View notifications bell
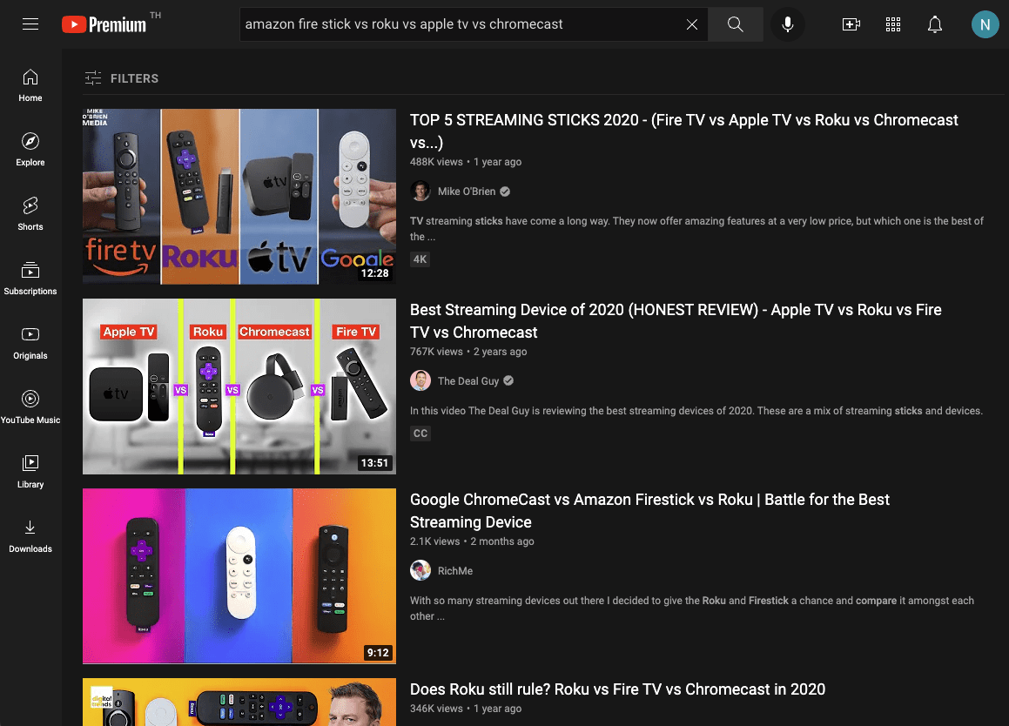 coord(935,24)
